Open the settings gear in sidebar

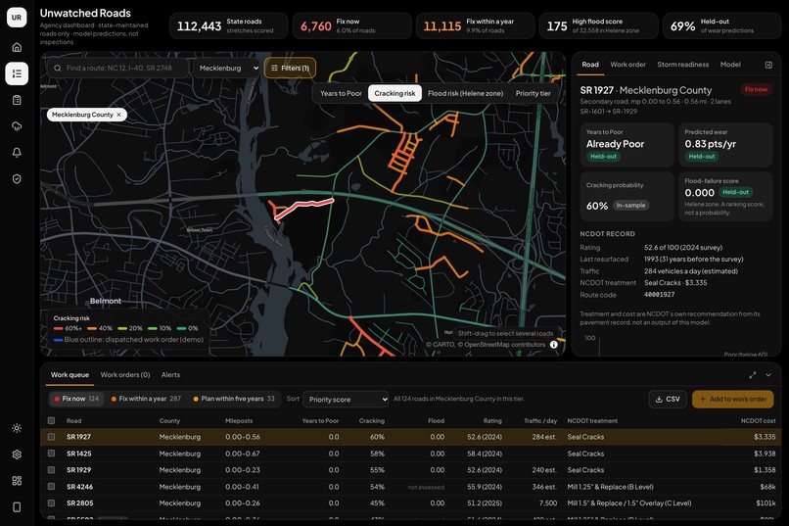click(x=17, y=454)
